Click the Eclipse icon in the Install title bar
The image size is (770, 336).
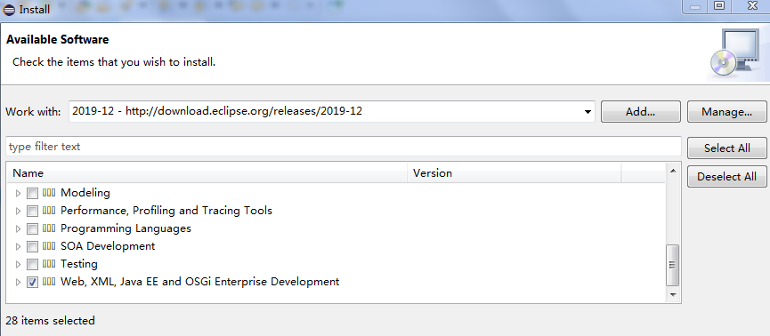pos(9,9)
